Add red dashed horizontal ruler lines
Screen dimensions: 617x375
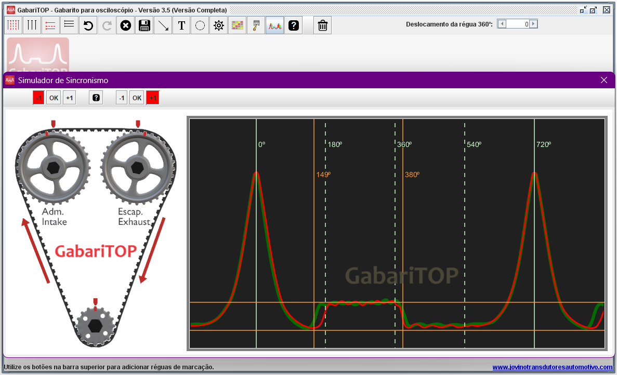(50, 25)
